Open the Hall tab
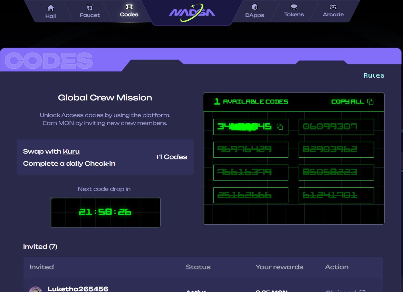The image size is (403, 292). click(x=51, y=12)
